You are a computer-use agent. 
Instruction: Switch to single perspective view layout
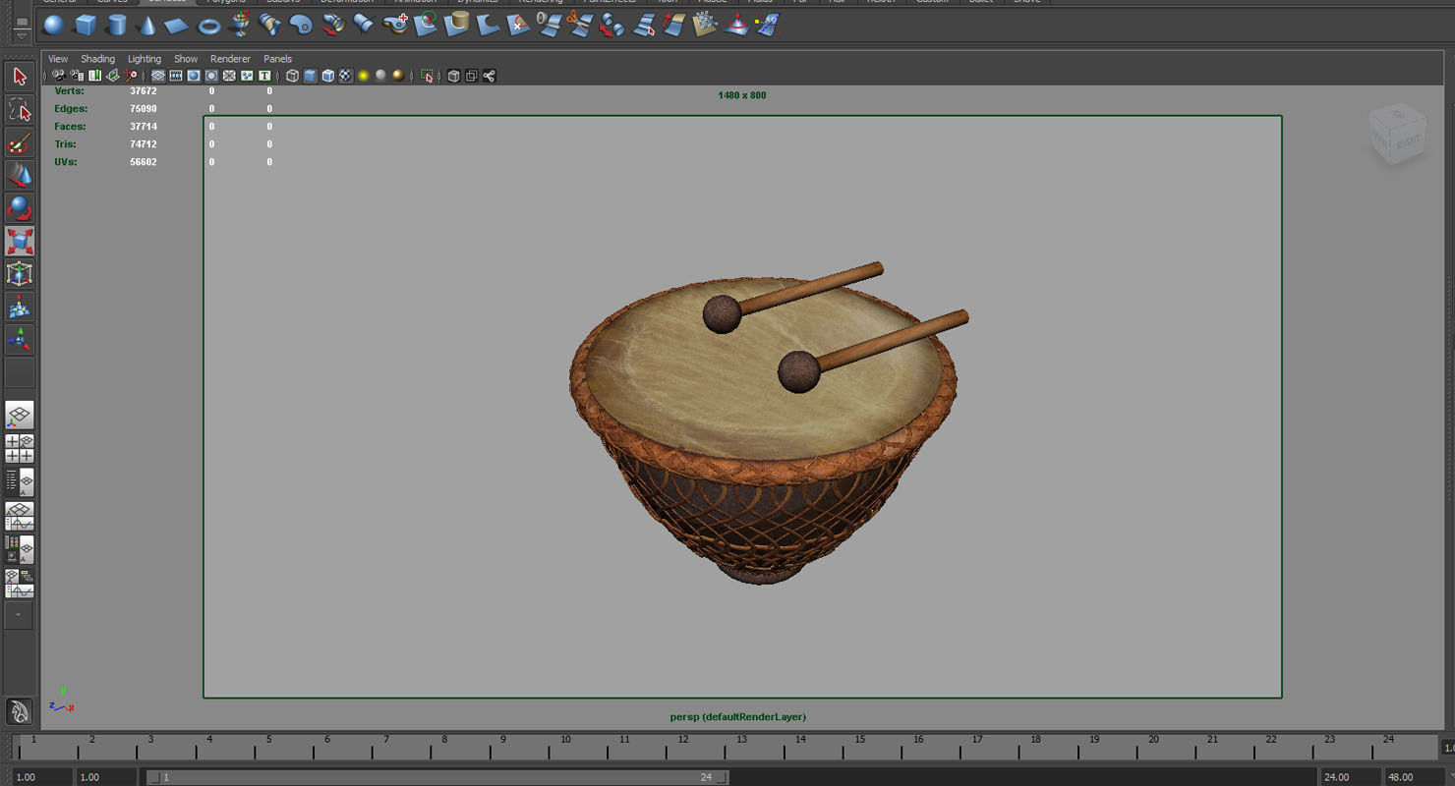(20, 415)
